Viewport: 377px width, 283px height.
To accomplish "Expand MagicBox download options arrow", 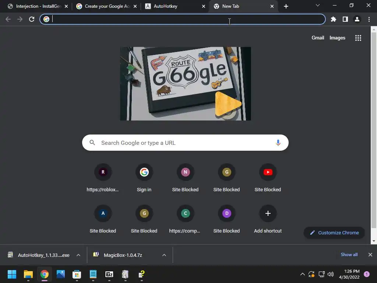I will pyautogui.click(x=164, y=255).
